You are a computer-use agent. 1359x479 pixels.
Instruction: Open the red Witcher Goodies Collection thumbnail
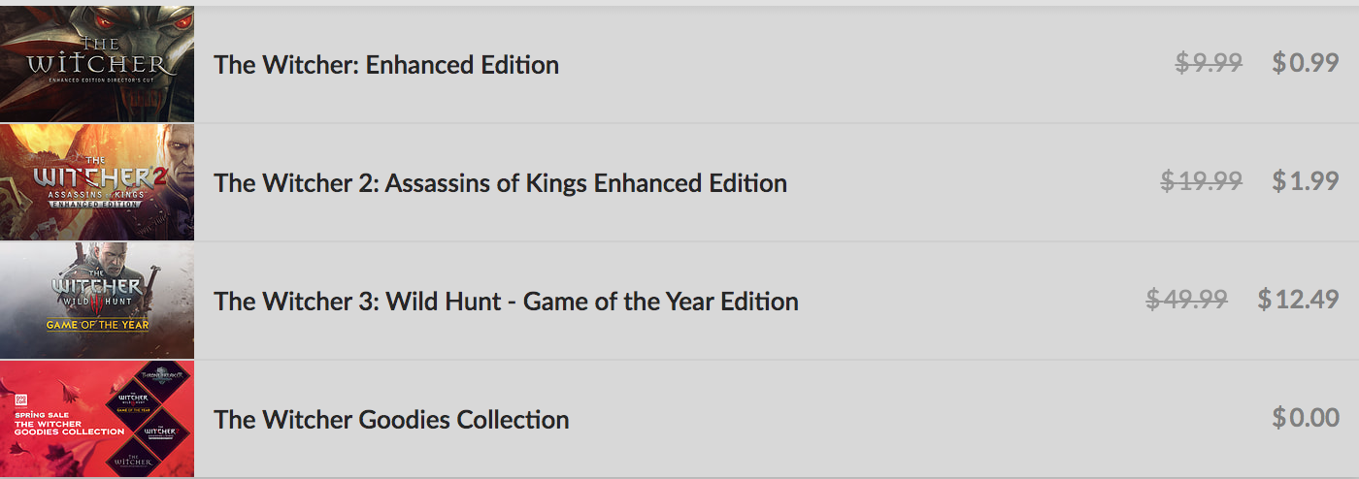(97, 419)
